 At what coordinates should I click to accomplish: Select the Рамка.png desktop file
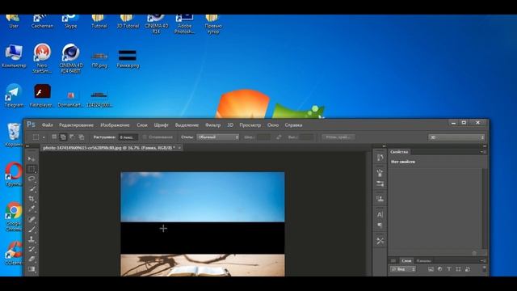click(128, 59)
